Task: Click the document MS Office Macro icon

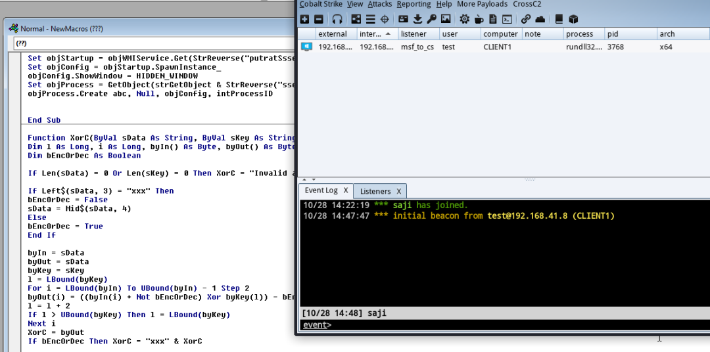Action: coord(493,19)
